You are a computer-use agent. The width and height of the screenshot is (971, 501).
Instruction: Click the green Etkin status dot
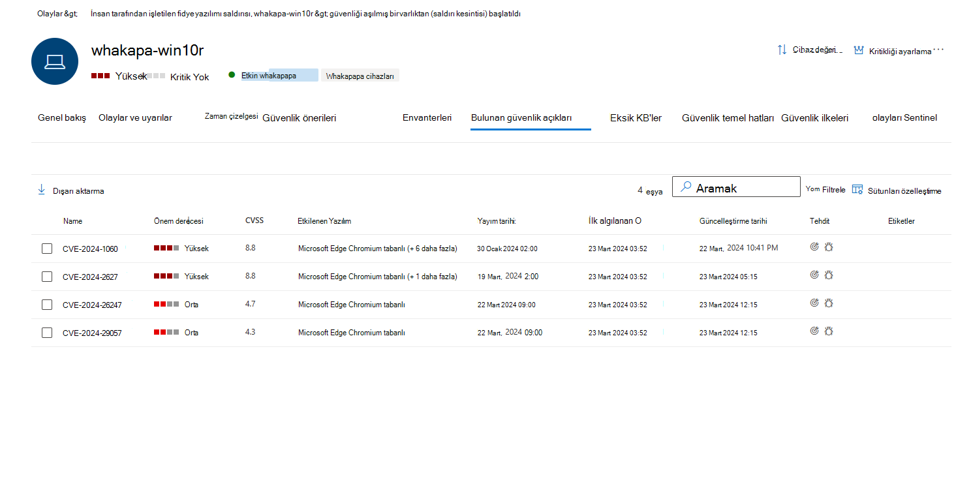(x=232, y=75)
